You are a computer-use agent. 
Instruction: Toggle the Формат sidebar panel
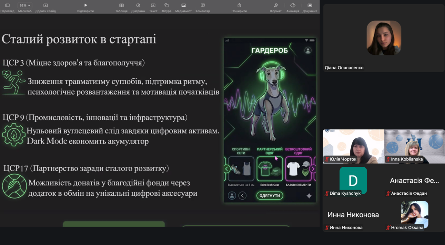coord(276,5)
